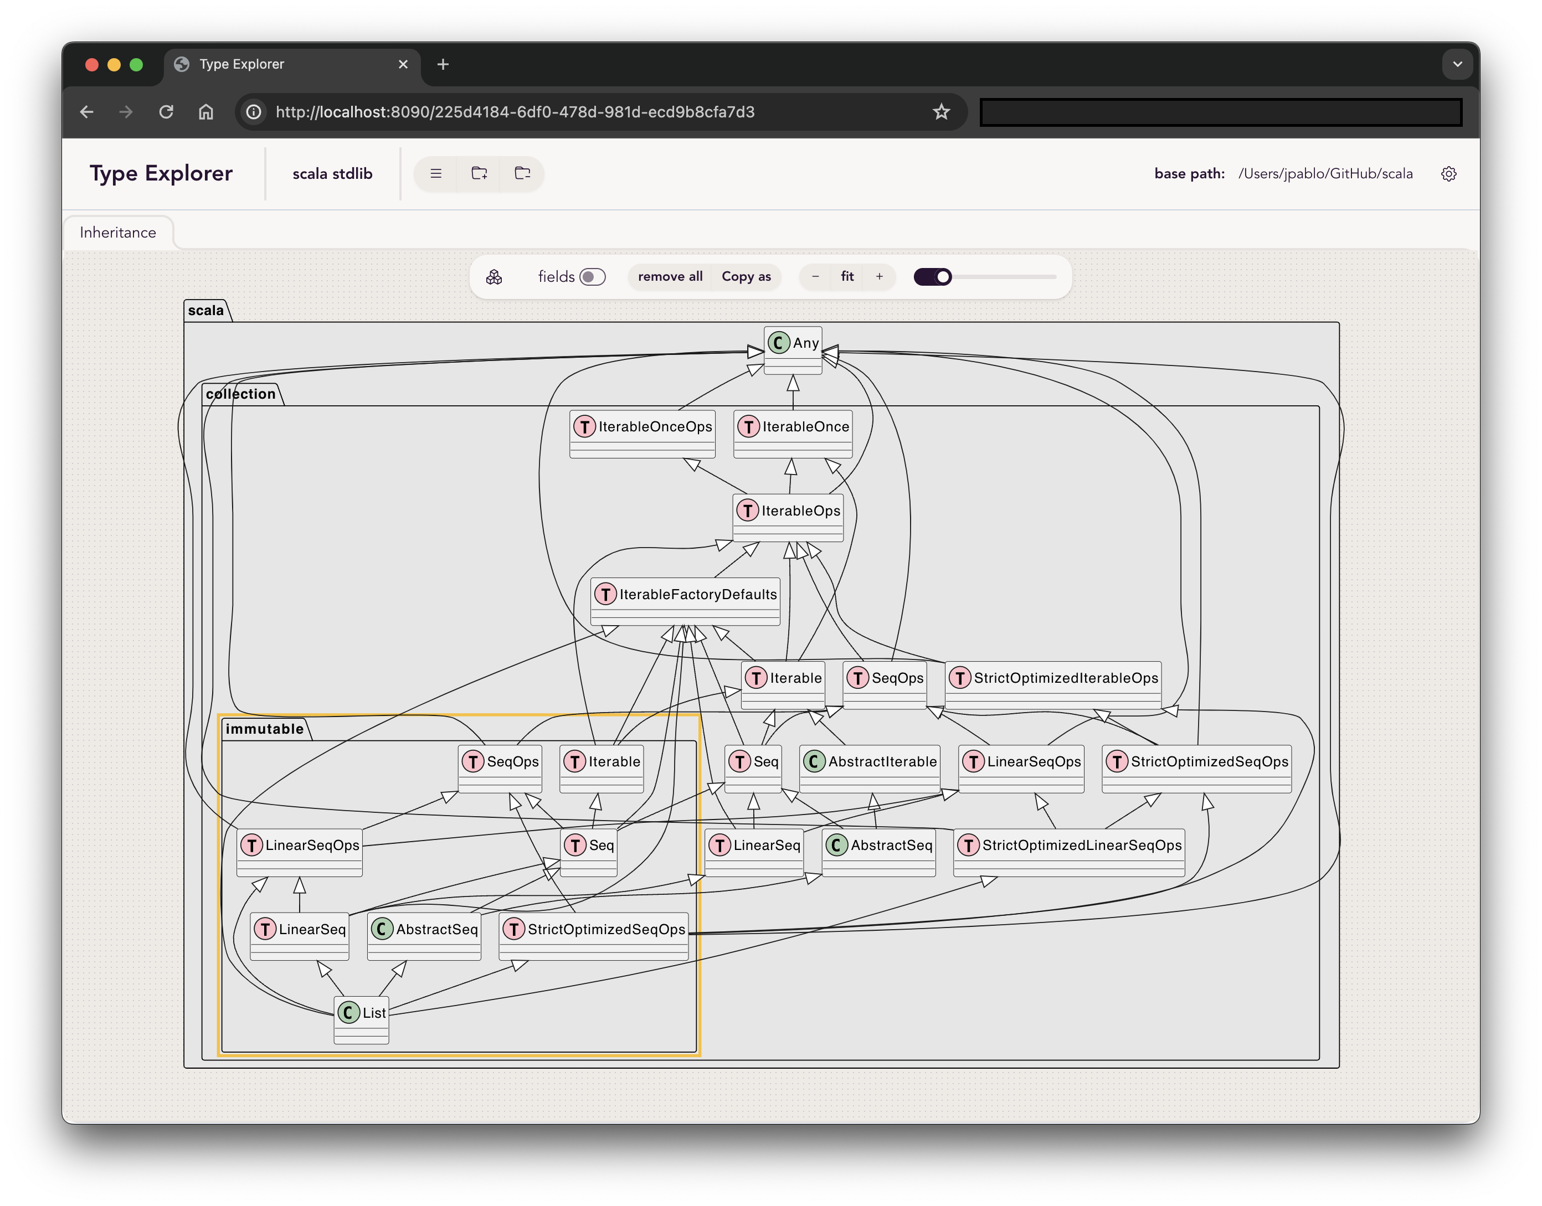Select the scala stdlib project selector

[x=332, y=174]
